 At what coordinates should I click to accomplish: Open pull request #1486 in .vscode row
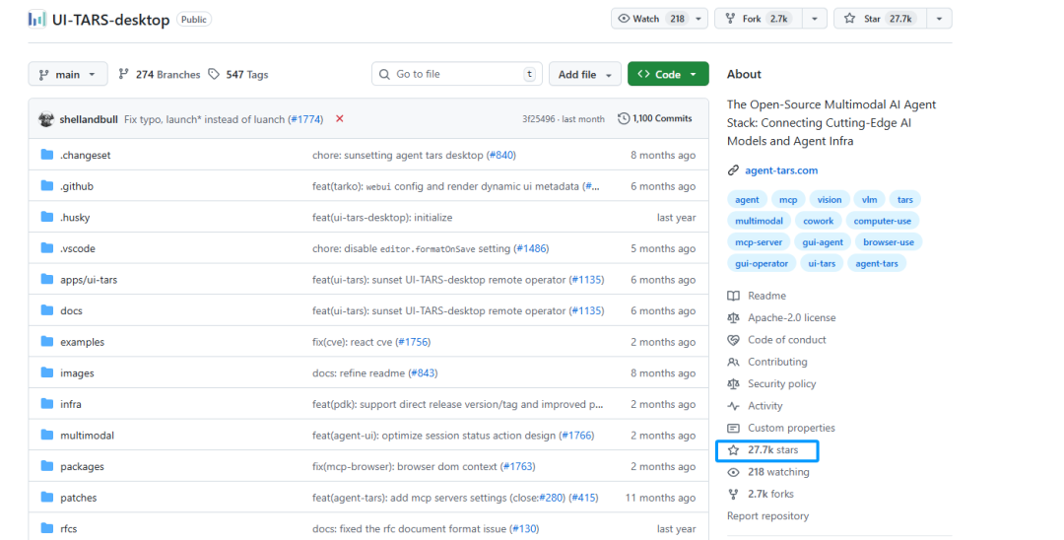532,249
